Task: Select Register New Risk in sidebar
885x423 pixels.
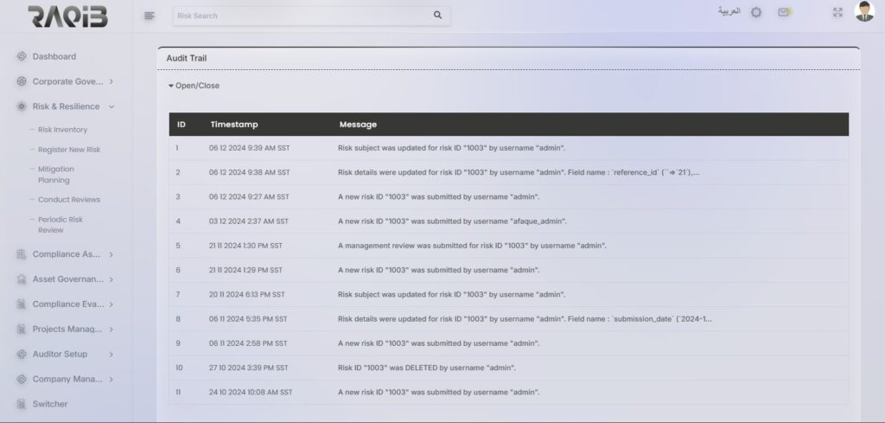Action: click(x=69, y=150)
